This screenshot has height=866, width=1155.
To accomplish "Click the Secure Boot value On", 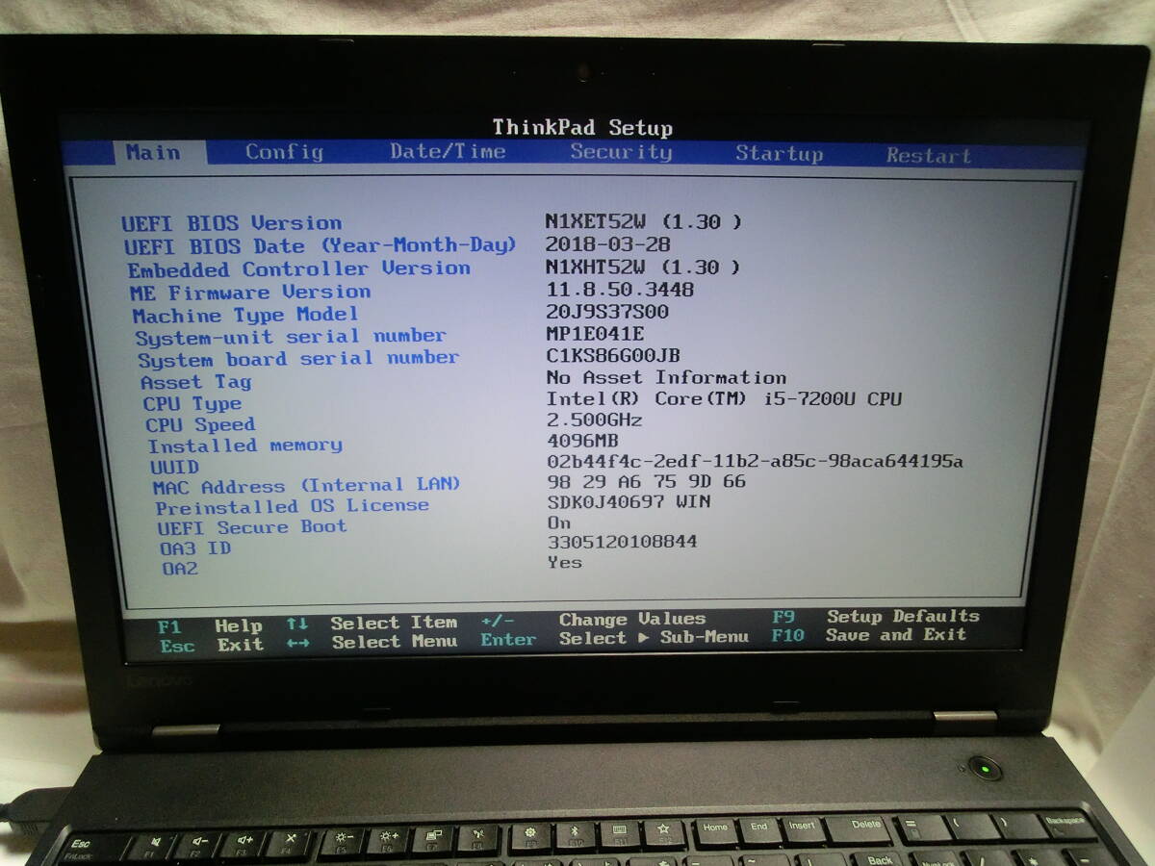I will (x=559, y=522).
